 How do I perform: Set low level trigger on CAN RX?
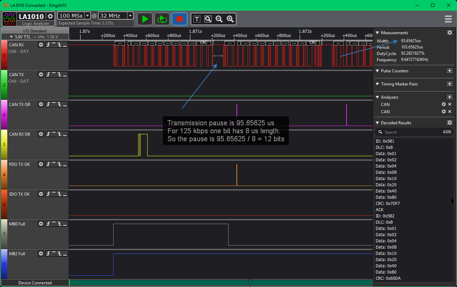[65, 45]
